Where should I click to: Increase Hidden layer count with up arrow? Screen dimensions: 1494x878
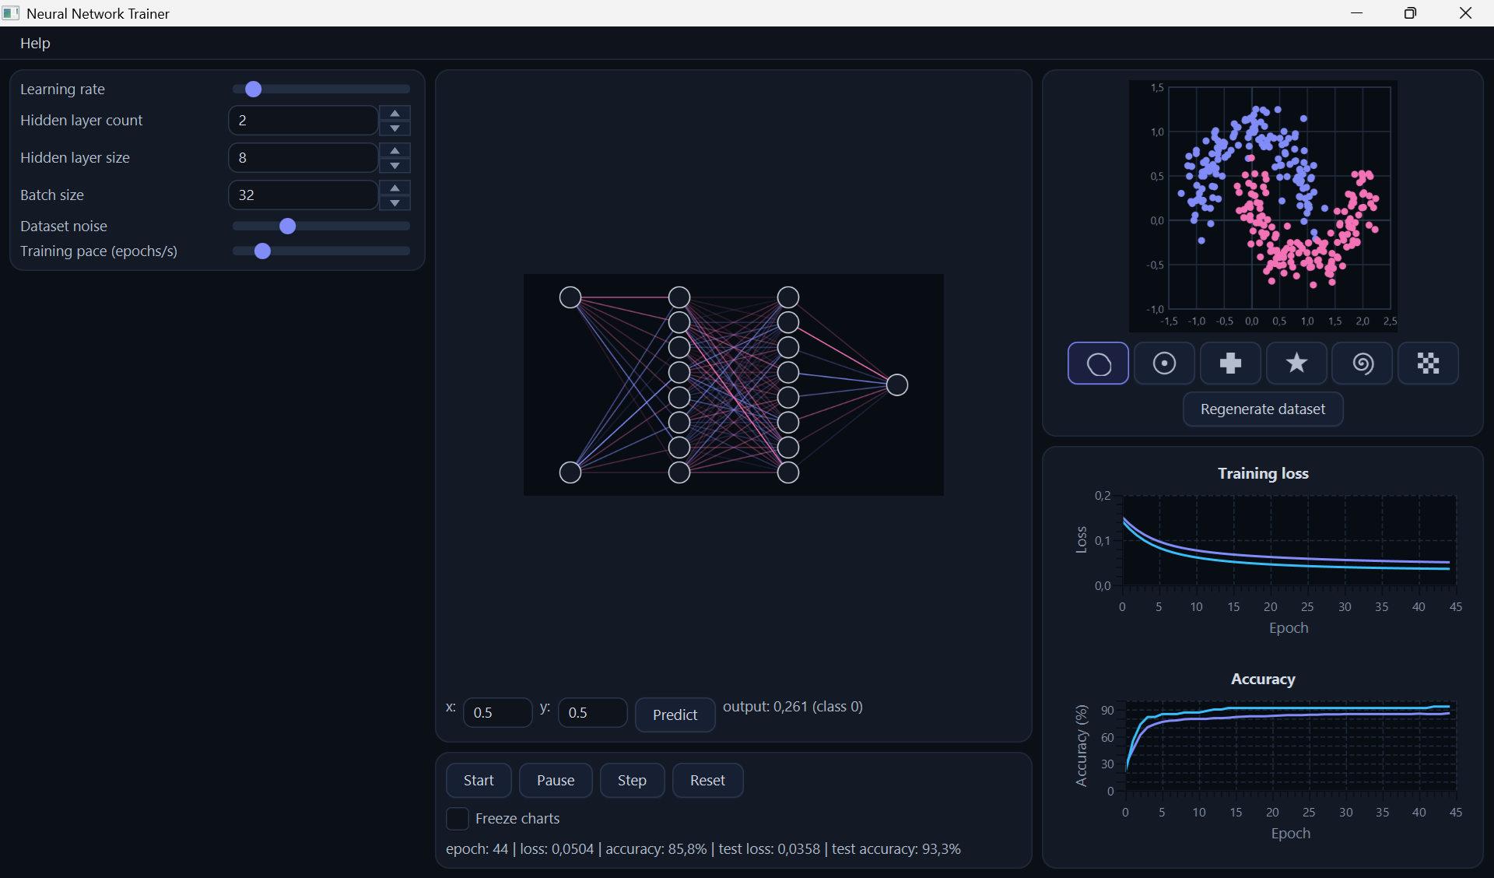(395, 114)
